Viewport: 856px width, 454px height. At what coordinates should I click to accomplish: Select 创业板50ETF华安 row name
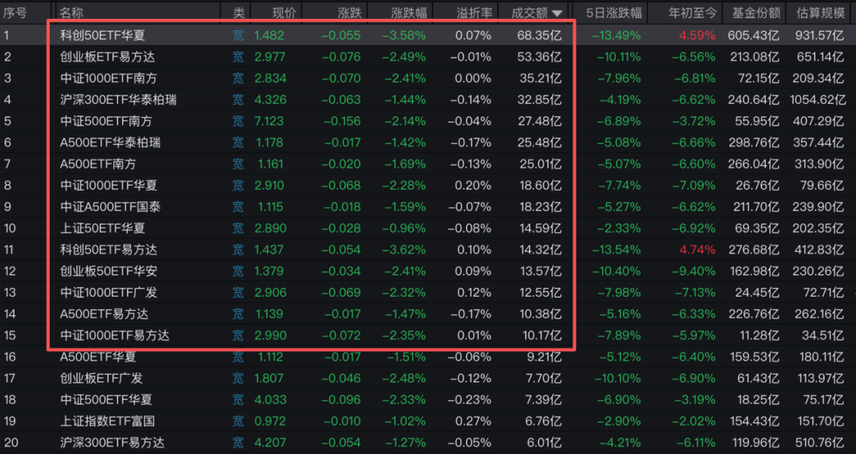(108, 271)
